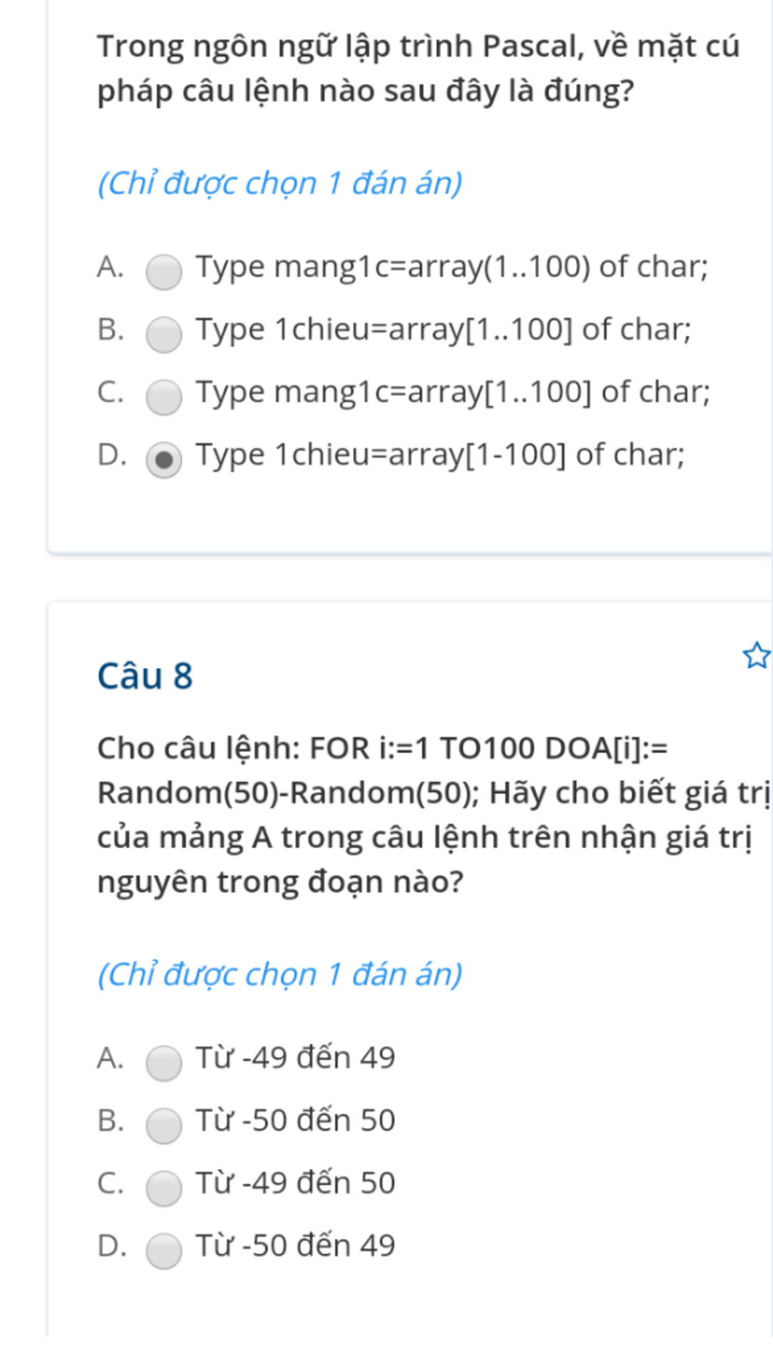Viewport: 773px width, 1350px height.
Task: Select option A radio with array(1..100)
Action: click(x=164, y=272)
